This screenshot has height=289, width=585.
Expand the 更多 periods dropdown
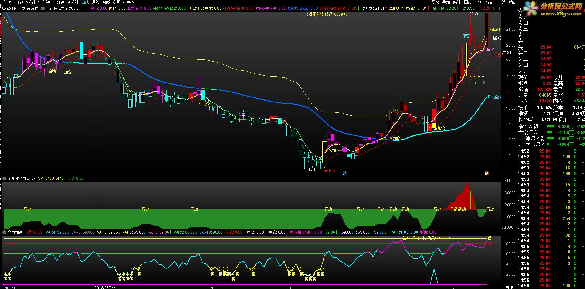pos(132,2)
